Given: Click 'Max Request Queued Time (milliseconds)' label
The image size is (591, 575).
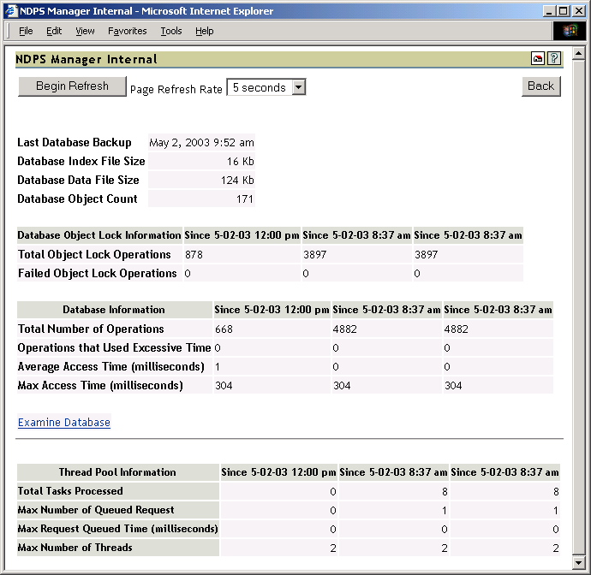Looking at the screenshot, I should pyautogui.click(x=118, y=529).
